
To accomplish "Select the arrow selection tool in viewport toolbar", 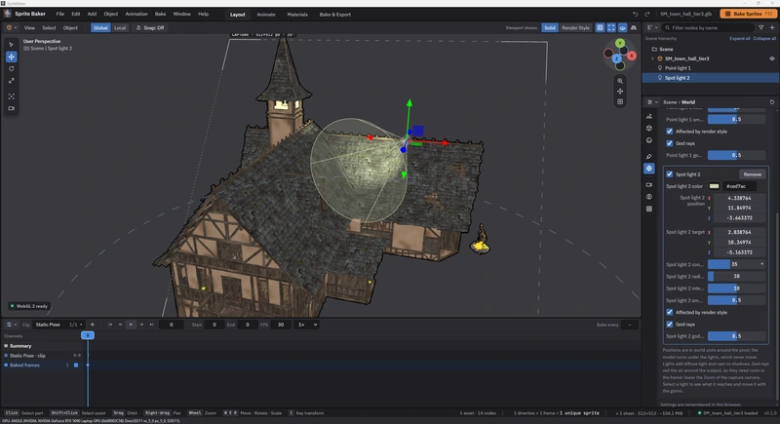I will coord(11,44).
